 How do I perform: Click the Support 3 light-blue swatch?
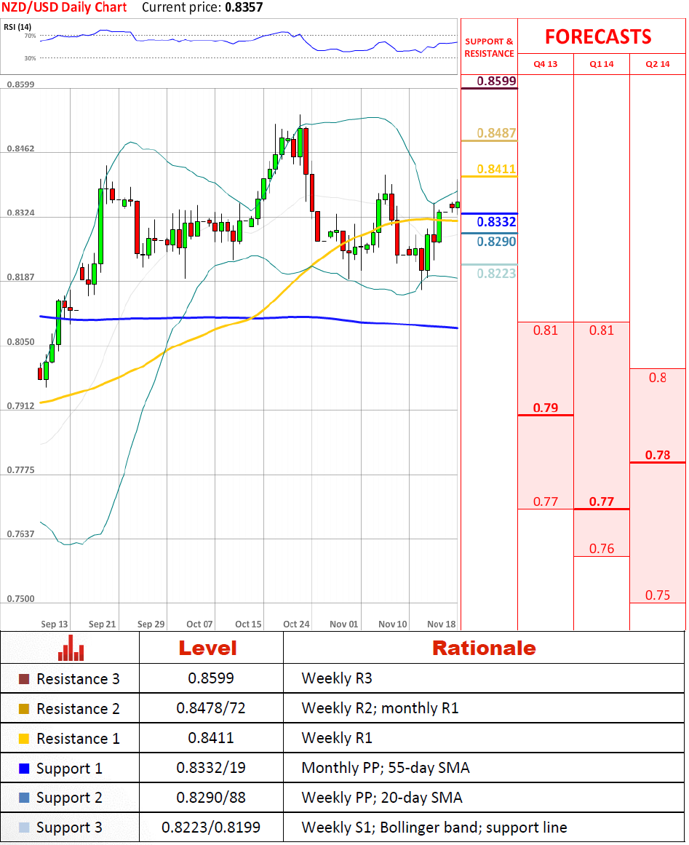24,828
